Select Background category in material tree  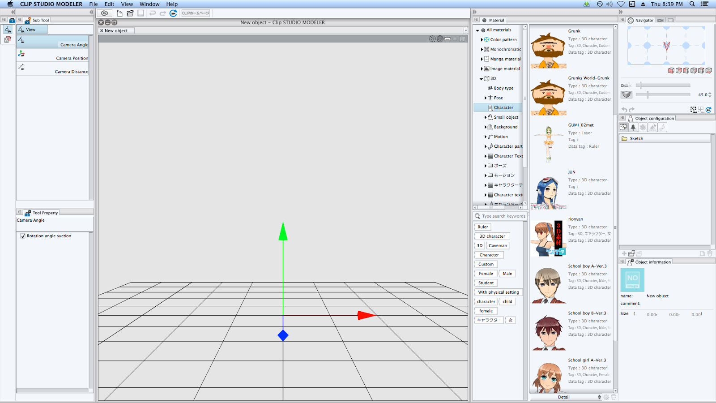505,127
